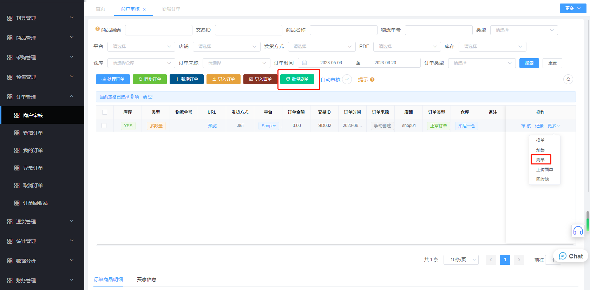The height and width of the screenshot is (290, 590).
Task: Open the headset customer support icon
Action: coord(578,230)
